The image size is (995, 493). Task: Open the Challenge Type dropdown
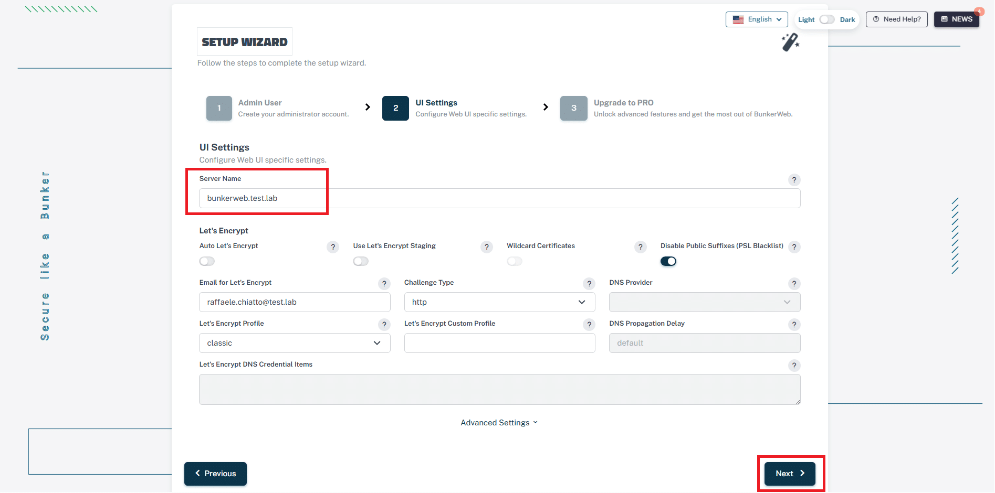[499, 302]
